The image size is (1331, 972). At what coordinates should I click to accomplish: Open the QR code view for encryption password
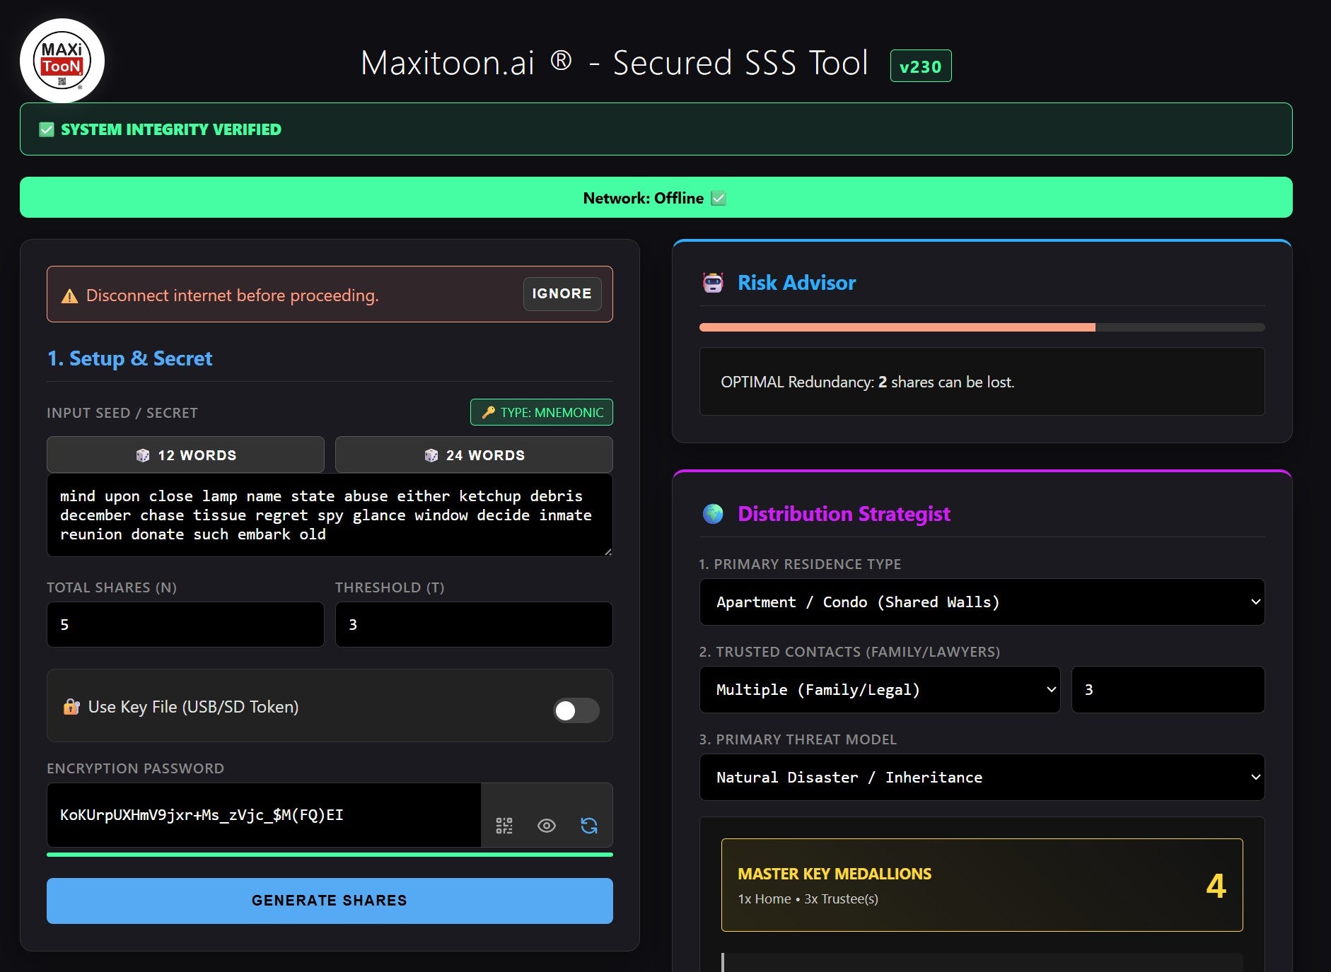tap(505, 824)
